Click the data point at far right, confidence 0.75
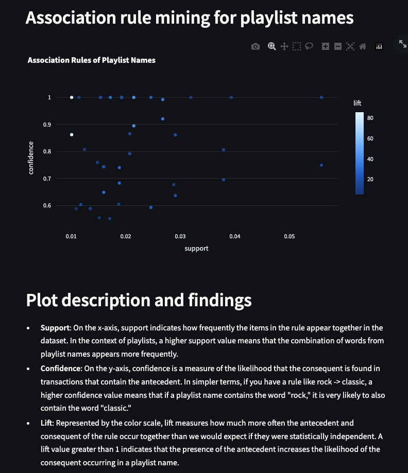 pos(321,165)
